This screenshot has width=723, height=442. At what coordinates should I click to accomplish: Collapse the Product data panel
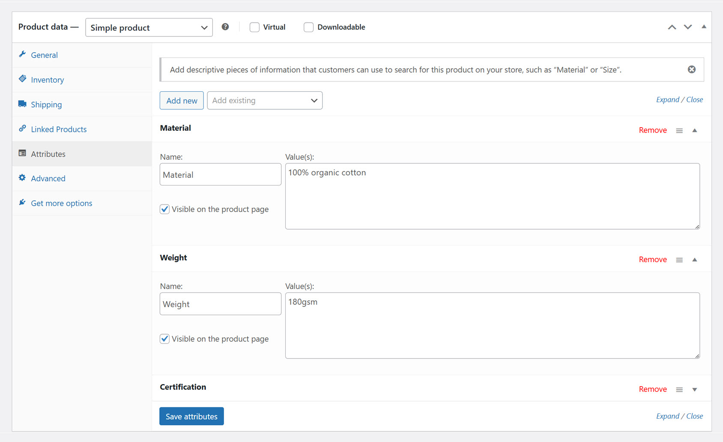[x=703, y=27]
